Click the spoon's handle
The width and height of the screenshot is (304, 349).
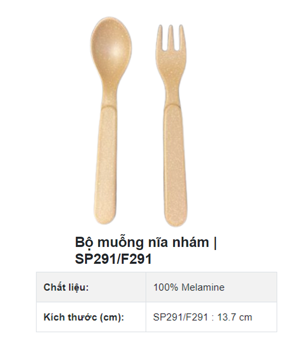105,166
